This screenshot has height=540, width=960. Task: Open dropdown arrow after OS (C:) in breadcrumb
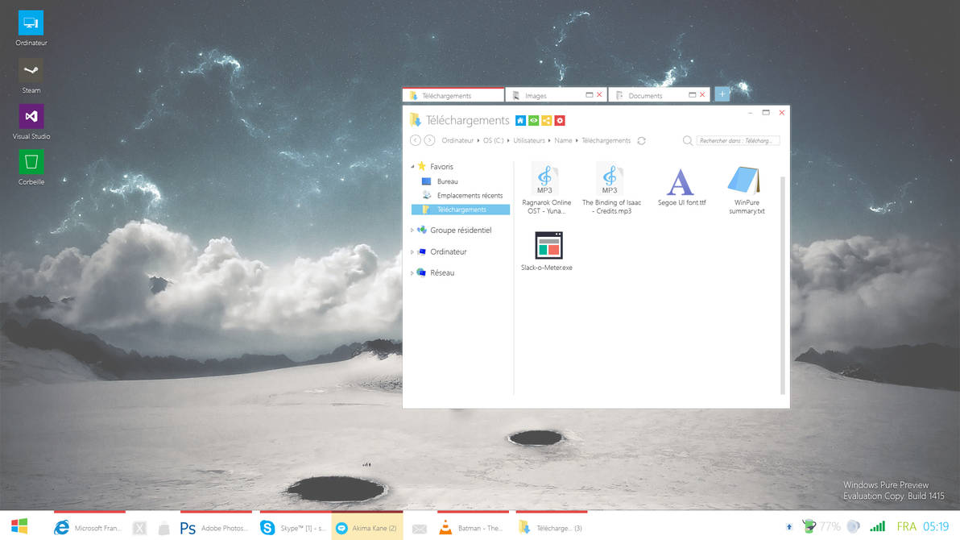pyautogui.click(x=508, y=141)
